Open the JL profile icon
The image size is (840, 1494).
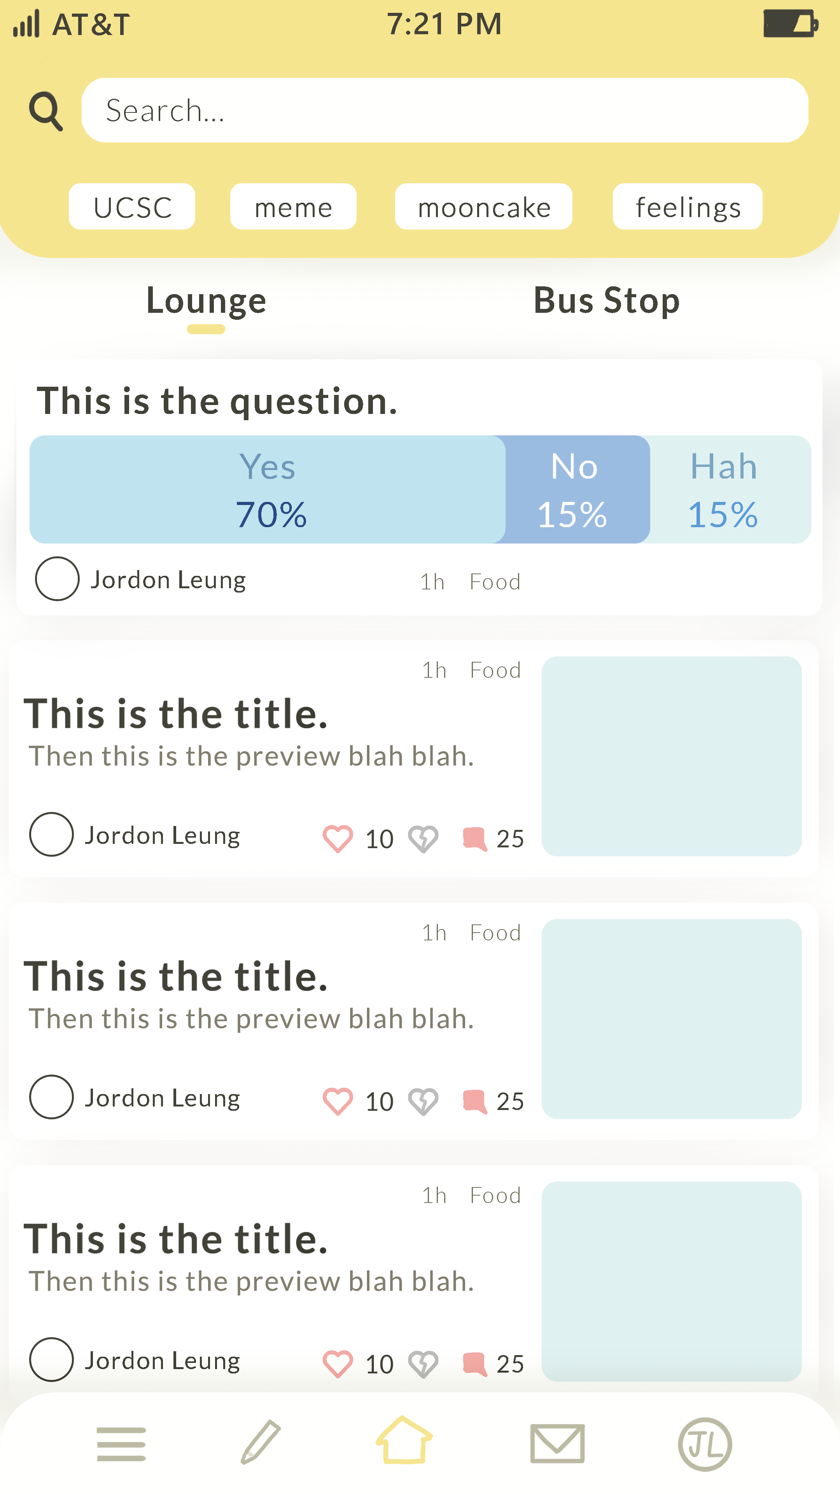tap(705, 1444)
